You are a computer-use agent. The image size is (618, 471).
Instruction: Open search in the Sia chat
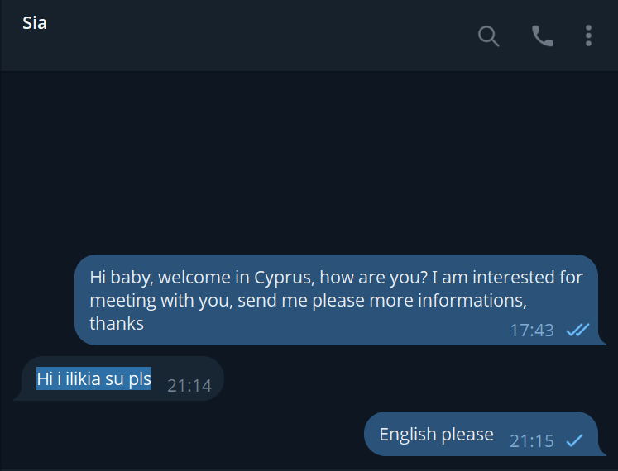pos(489,36)
